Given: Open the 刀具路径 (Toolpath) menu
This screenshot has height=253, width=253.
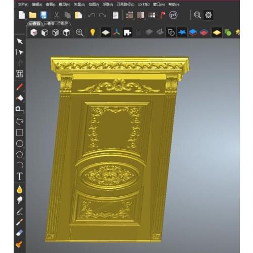Looking at the screenshot, I should coord(125,5).
